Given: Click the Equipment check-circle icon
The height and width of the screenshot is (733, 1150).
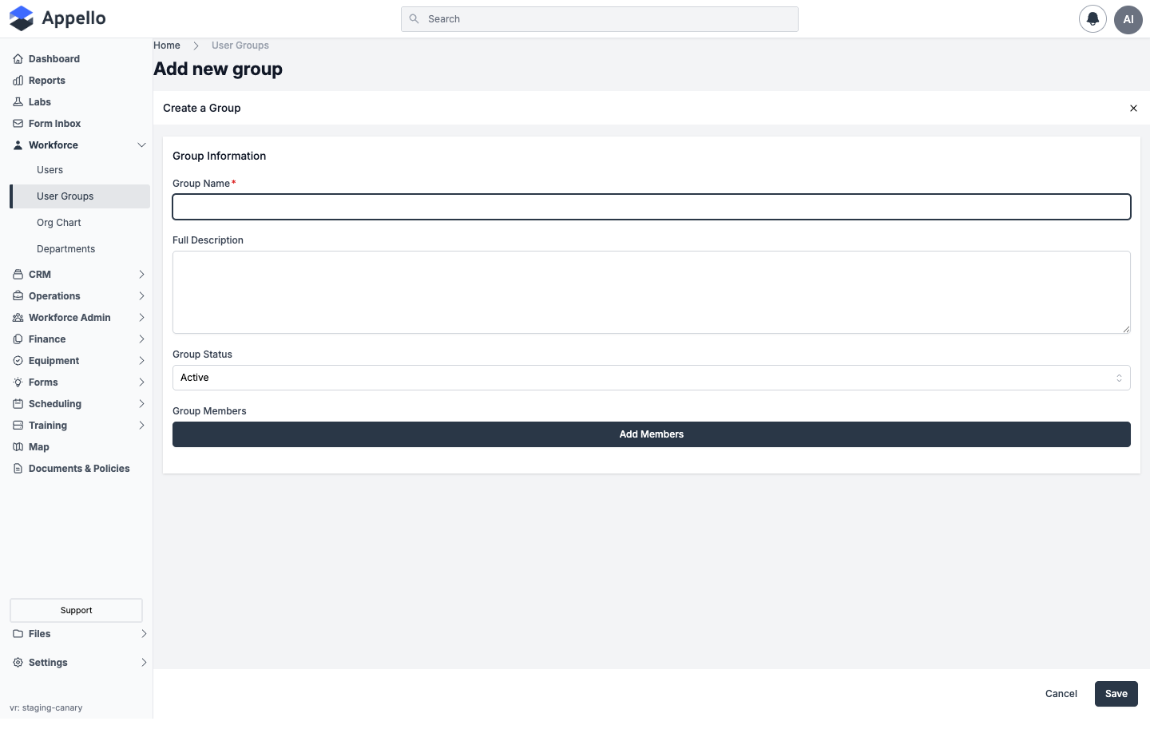Looking at the screenshot, I should click(18, 361).
